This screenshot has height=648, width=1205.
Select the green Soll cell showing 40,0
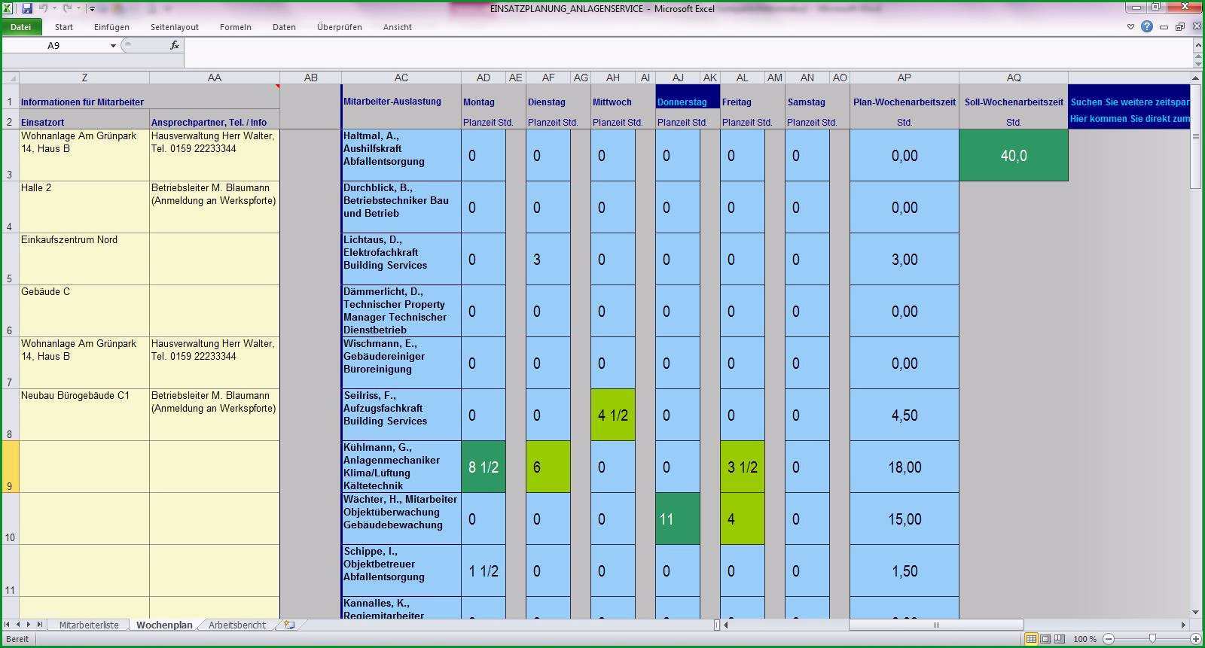pyautogui.click(x=1014, y=155)
